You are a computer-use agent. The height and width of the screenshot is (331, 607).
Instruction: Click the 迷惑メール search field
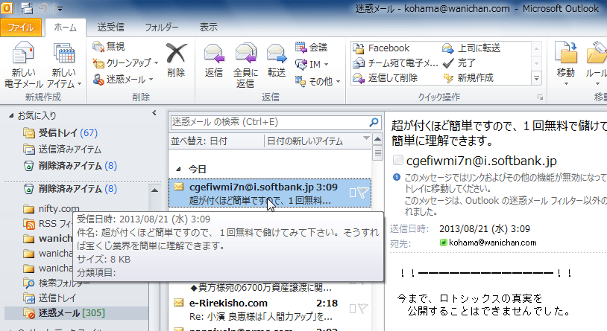point(269,123)
